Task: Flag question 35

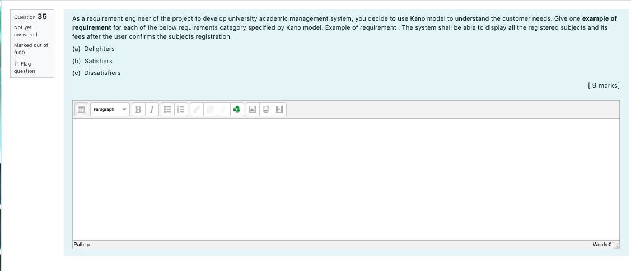Action: (x=25, y=67)
